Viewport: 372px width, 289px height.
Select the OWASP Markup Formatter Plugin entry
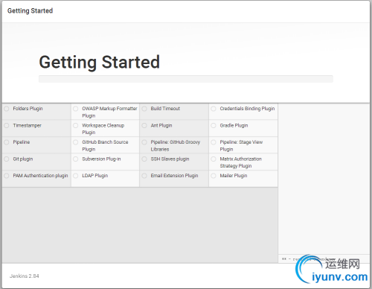105,112
